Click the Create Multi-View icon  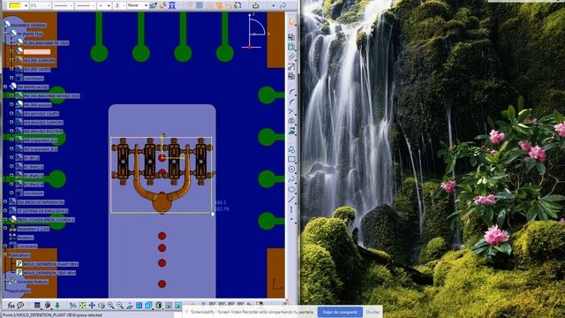[x=139, y=306]
